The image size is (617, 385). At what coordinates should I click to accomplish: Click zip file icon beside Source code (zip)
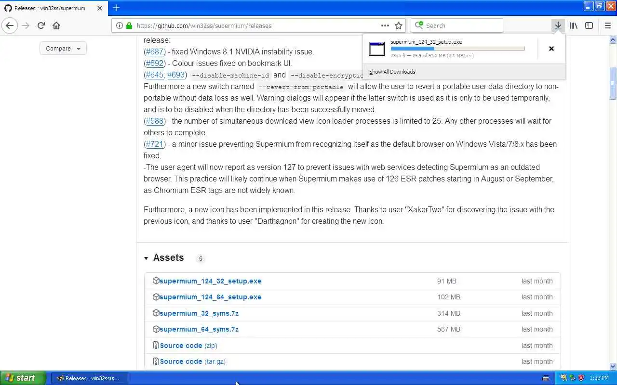click(156, 345)
